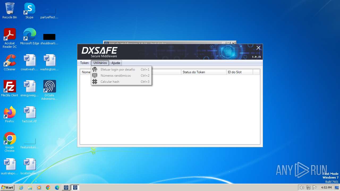Open Microsoft Edge desktop shortcut
This screenshot has width=340, height=191.
[x=29, y=37]
